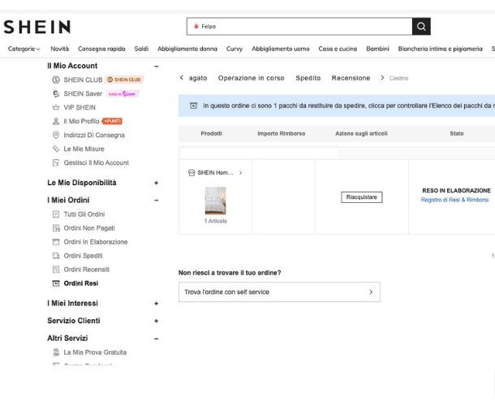Image resolution: width=495 pixels, height=406 pixels.
Task: Click the Tutti Gli Ordini icon
Action: 56,214
